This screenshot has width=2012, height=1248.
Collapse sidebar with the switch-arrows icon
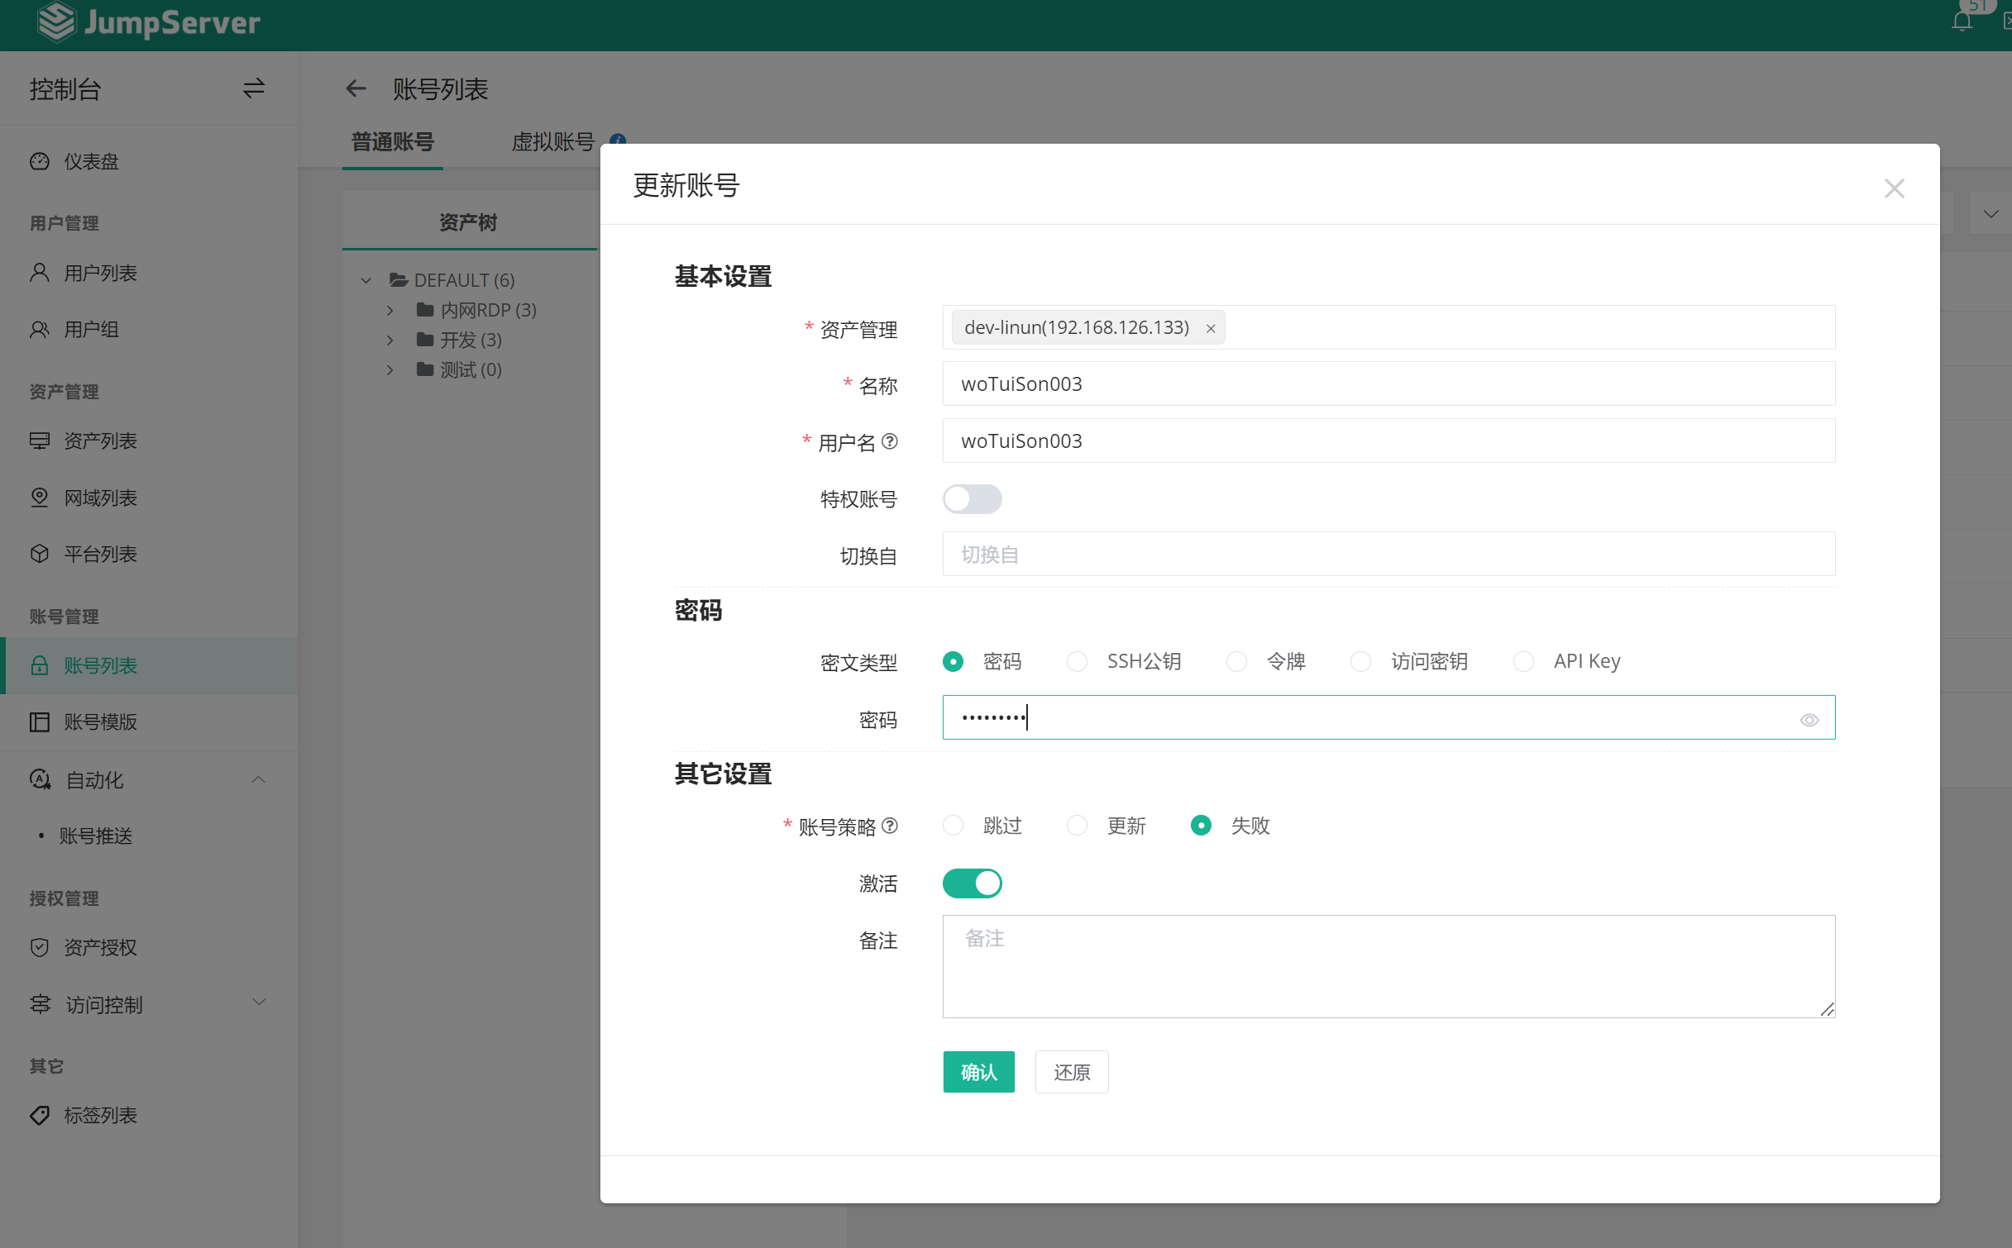253,88
